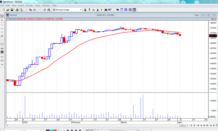This screenshot has width=218, height=131.
Task: Open the Moving Average indicator dropdown
Action: point(81,10)
